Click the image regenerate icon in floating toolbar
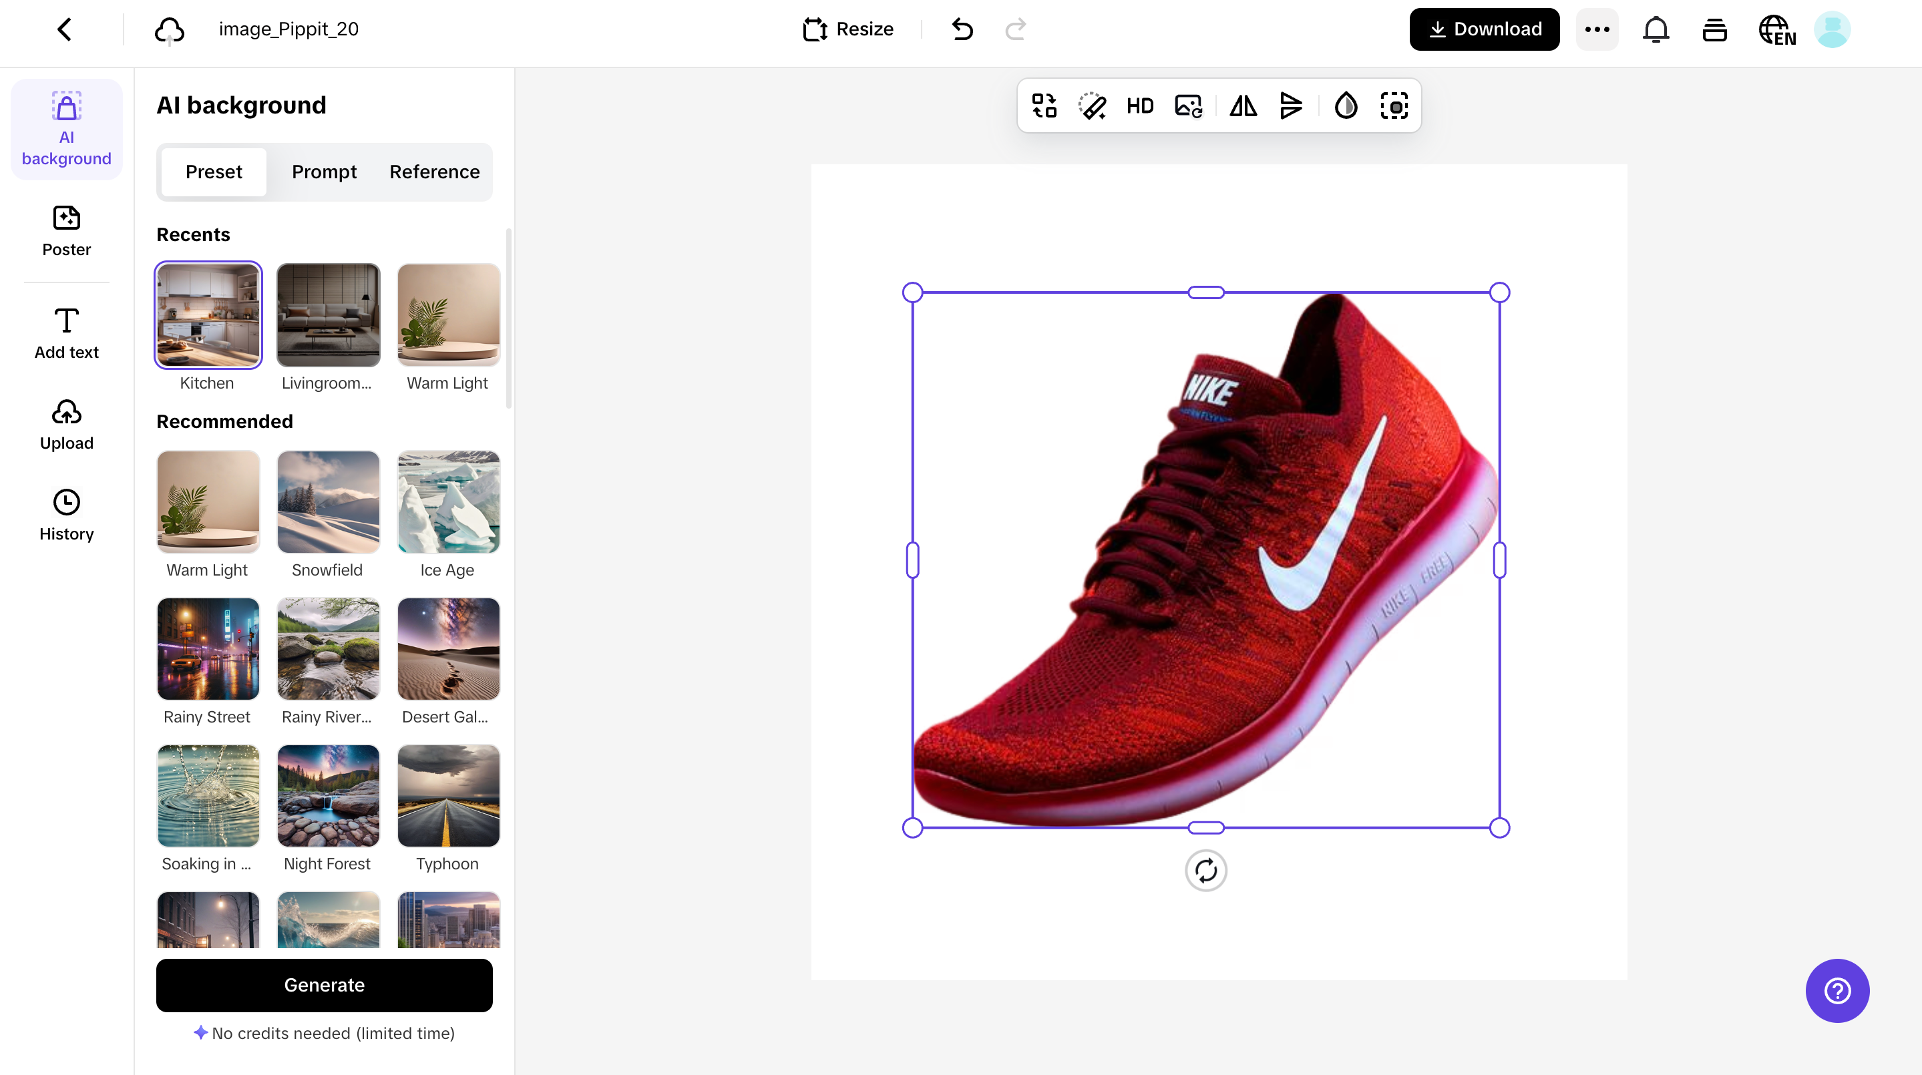 pos(1189,105)
